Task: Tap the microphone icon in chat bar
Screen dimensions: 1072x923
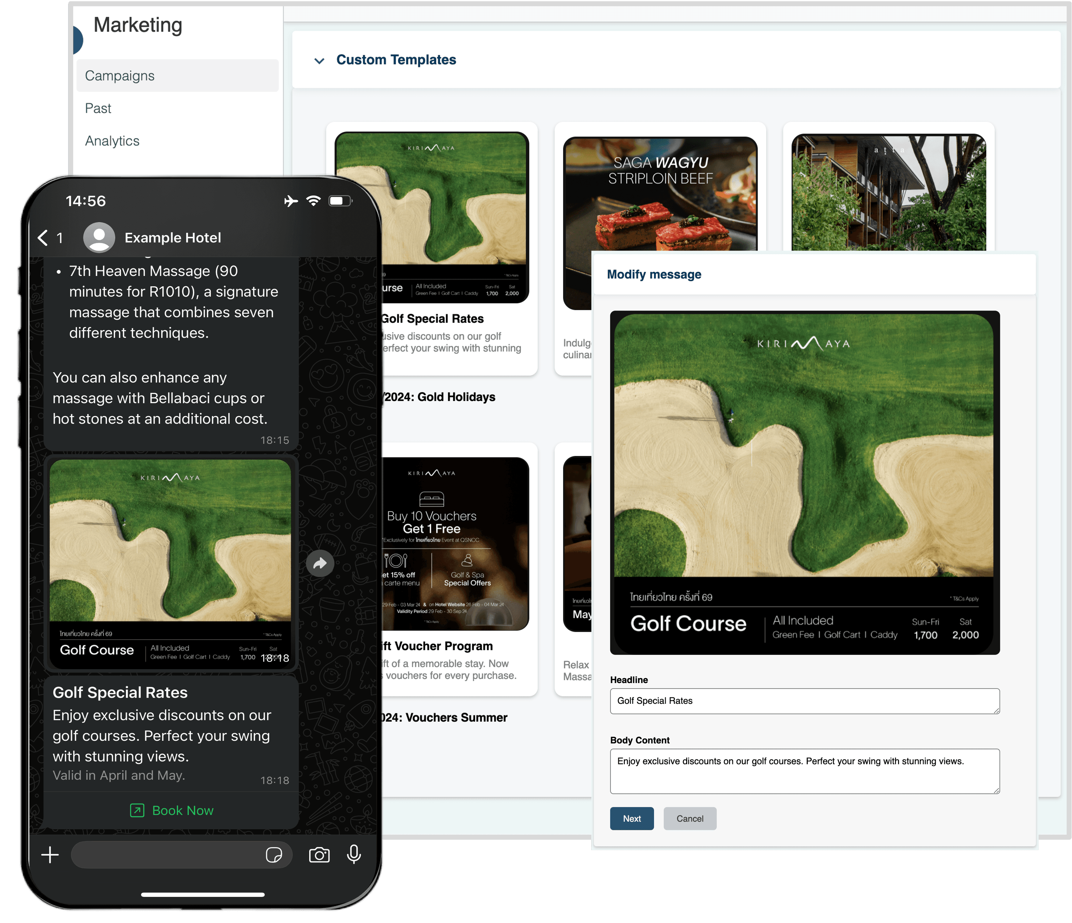Action: (x=354, y=855)
